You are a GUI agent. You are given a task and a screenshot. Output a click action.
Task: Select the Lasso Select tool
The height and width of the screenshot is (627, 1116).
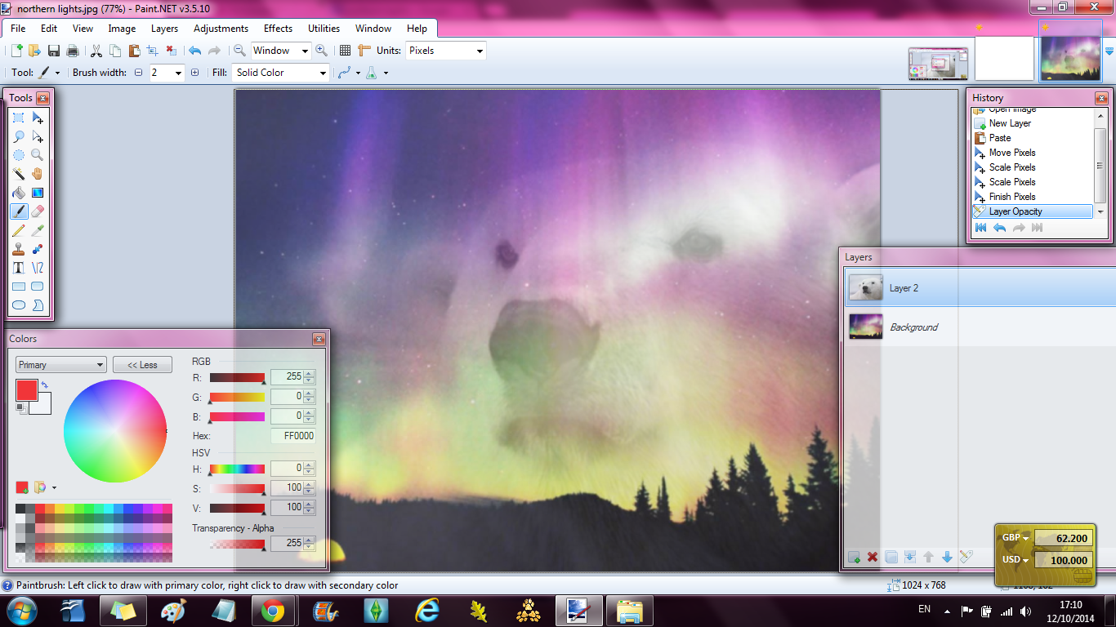pos(19,136)
